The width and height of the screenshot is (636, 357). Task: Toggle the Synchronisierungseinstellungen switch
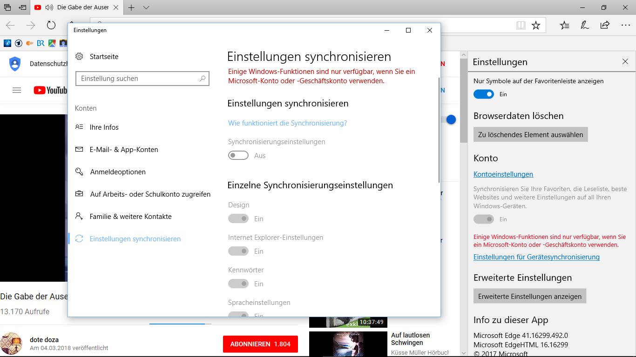tap(238, 156)
